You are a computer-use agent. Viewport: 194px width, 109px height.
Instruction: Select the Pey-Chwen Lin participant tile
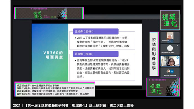[170, 49]
